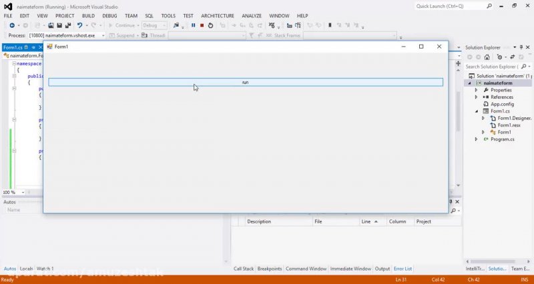The height and width of the screenshot is (284, 534).
Task: Click the Restart debugging icon
Action: tap(210, 25)
